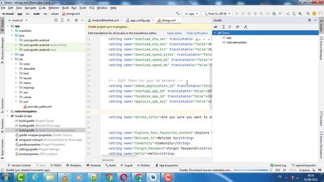324x182 pixels.
Task: Collapse the java folder
Action: coord(12,35)
